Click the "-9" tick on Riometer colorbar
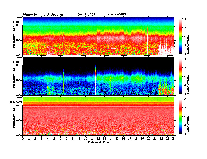Image resolution: width=207 pixels, height=159 pixels. pos(185,134)
